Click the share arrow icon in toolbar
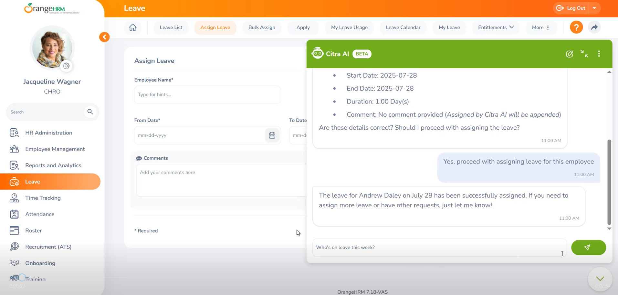This screenshot has height=295, width=618. tap(594, 27)
